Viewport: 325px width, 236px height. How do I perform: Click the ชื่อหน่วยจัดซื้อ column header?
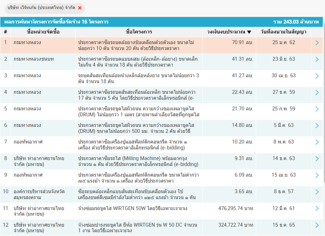[x=43, y=32]
